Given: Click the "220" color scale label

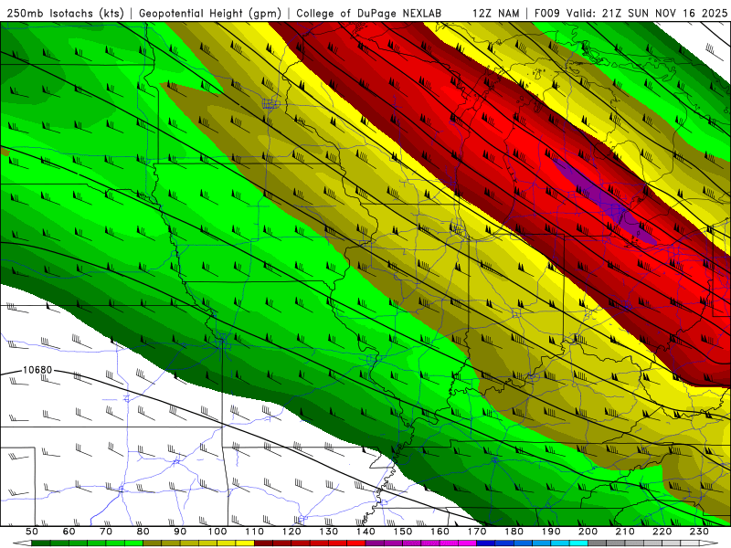Looking at the screenshot, I should pyautogui.click(x=662, y=532).
